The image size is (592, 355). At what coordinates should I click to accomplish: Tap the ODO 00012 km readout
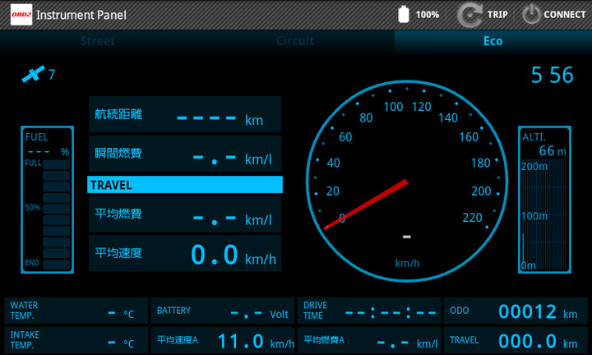tap(516, 311)
